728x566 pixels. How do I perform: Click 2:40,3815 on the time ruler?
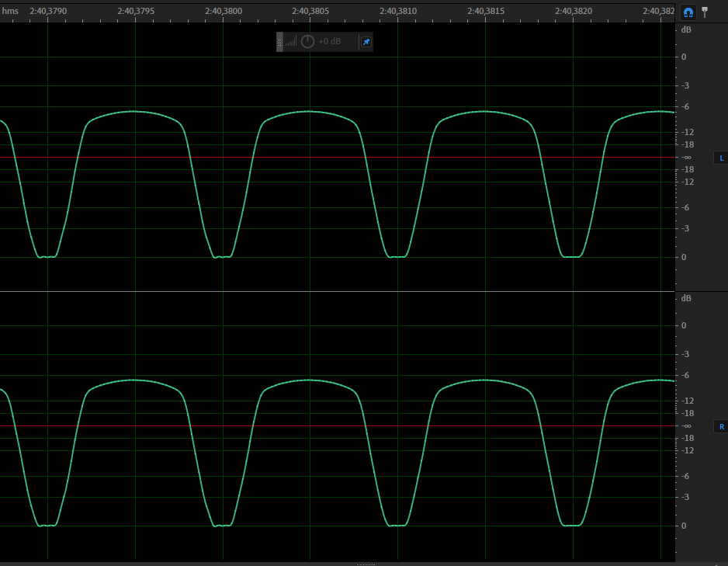485,12
